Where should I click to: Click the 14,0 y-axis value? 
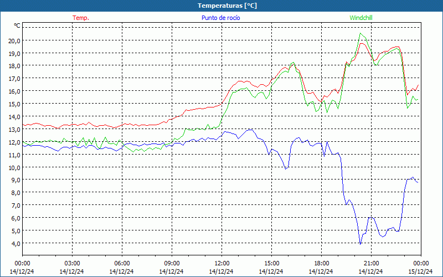(x=14, y=117)
